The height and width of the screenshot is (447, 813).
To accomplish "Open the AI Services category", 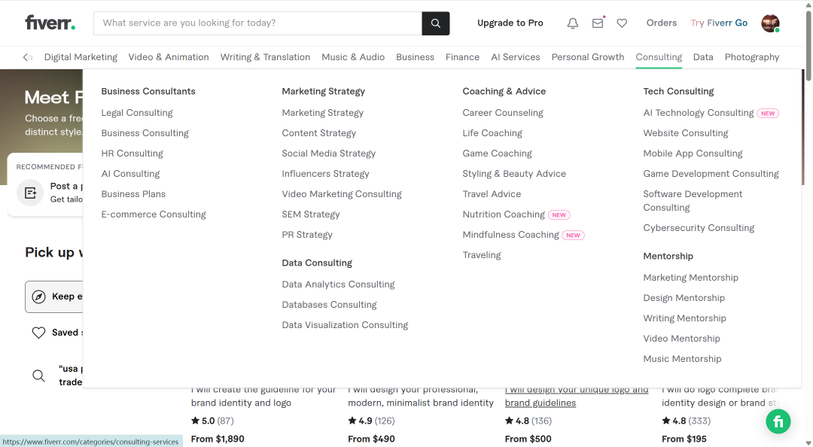I will pyautogui.click(x=516, y=57).
